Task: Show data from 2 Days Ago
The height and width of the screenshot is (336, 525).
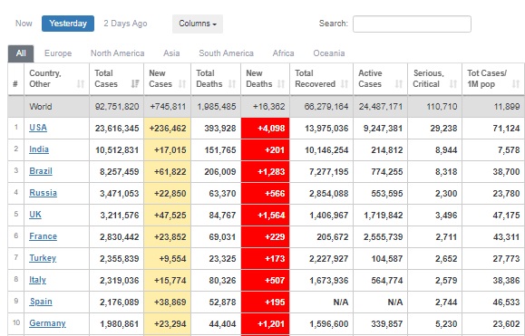Action: click(125, 24)
